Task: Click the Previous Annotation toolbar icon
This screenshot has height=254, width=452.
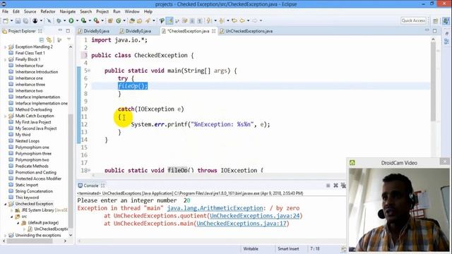Action: (x=222, y=20)
